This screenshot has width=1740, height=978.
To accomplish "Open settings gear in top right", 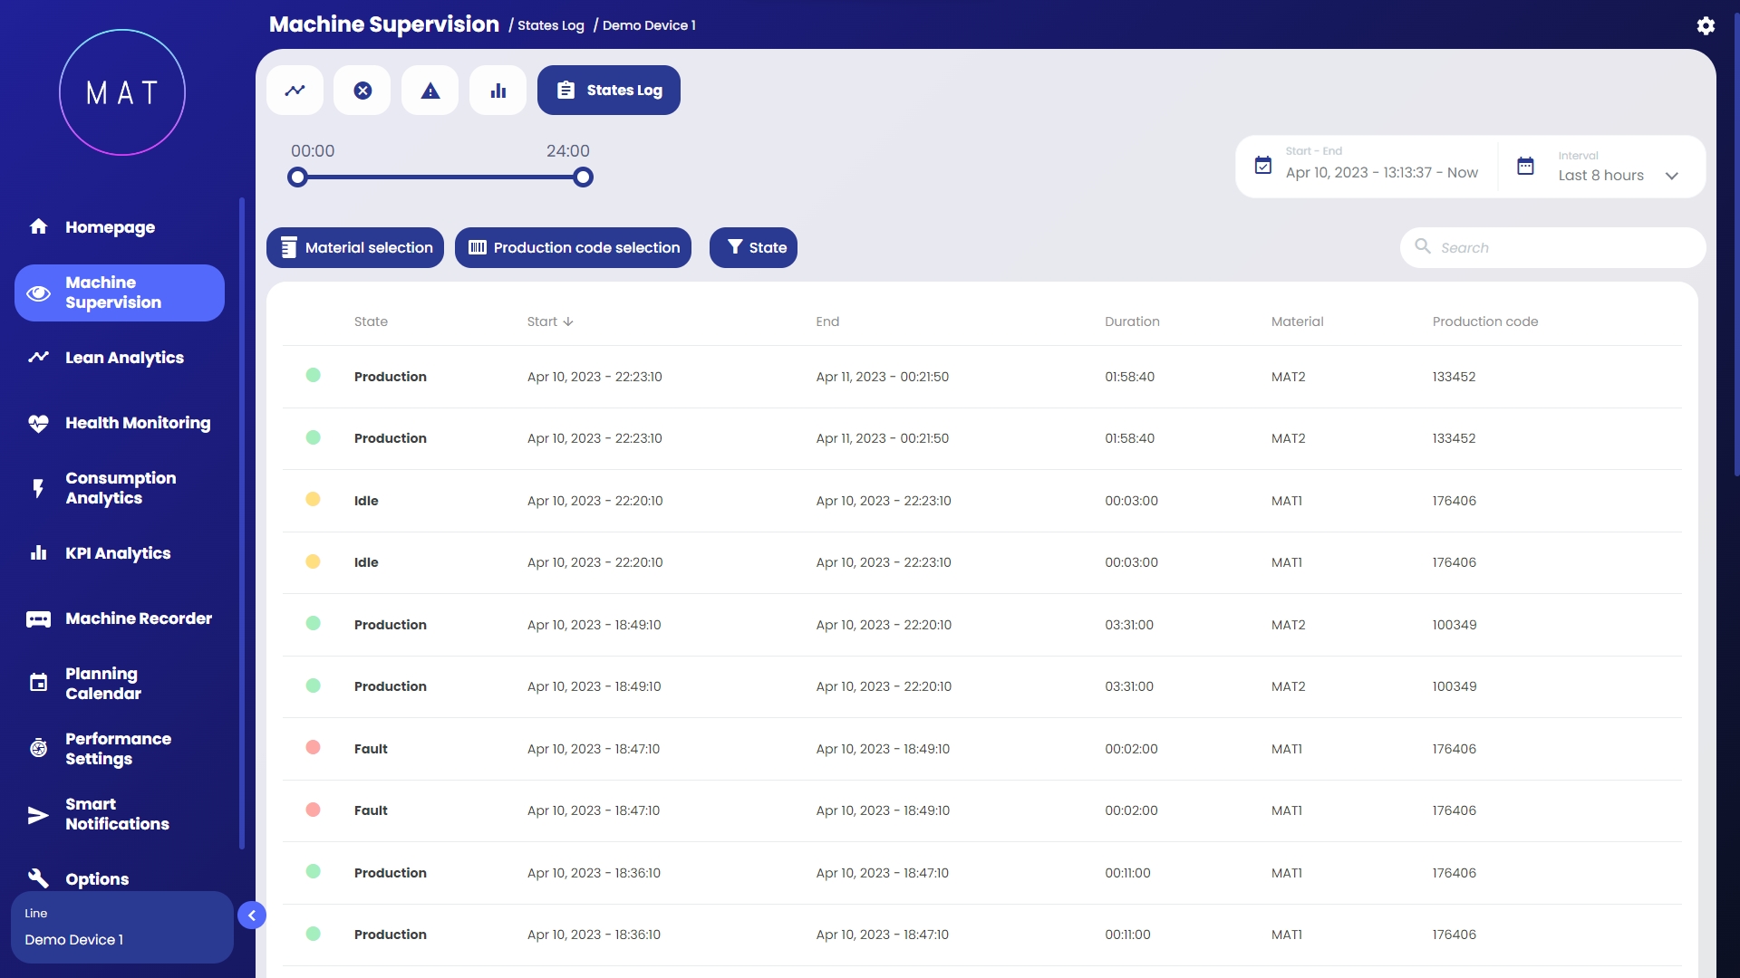I will pyautogui.click(x=1706, y=25).
